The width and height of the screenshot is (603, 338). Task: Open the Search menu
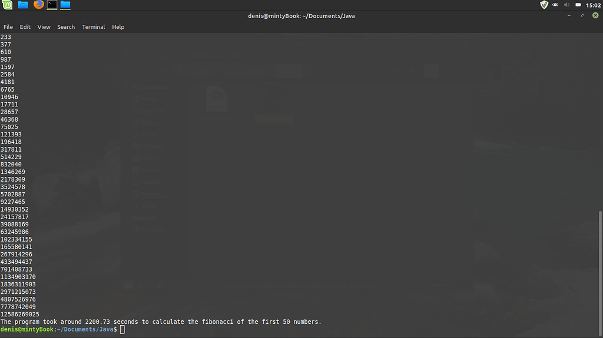pyautogui.click(x=66, y=27)
